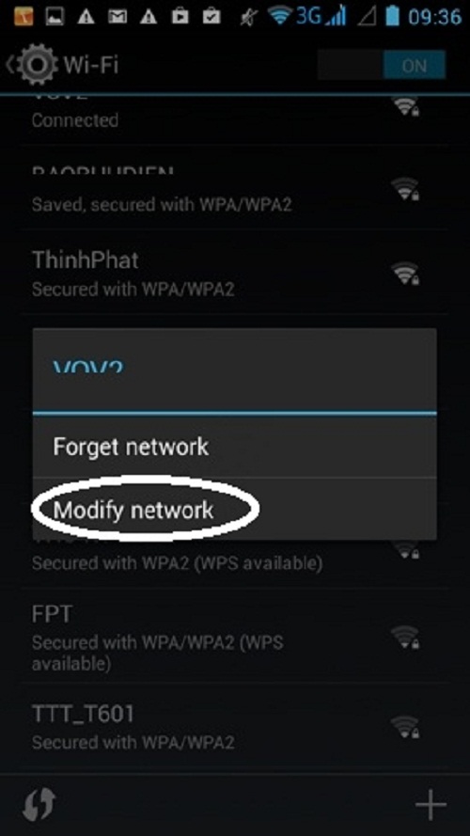The height and width of the screenshot is (836, 470).
Task: Tap the mail notification icon in status bar
Action: coord(117,17)
